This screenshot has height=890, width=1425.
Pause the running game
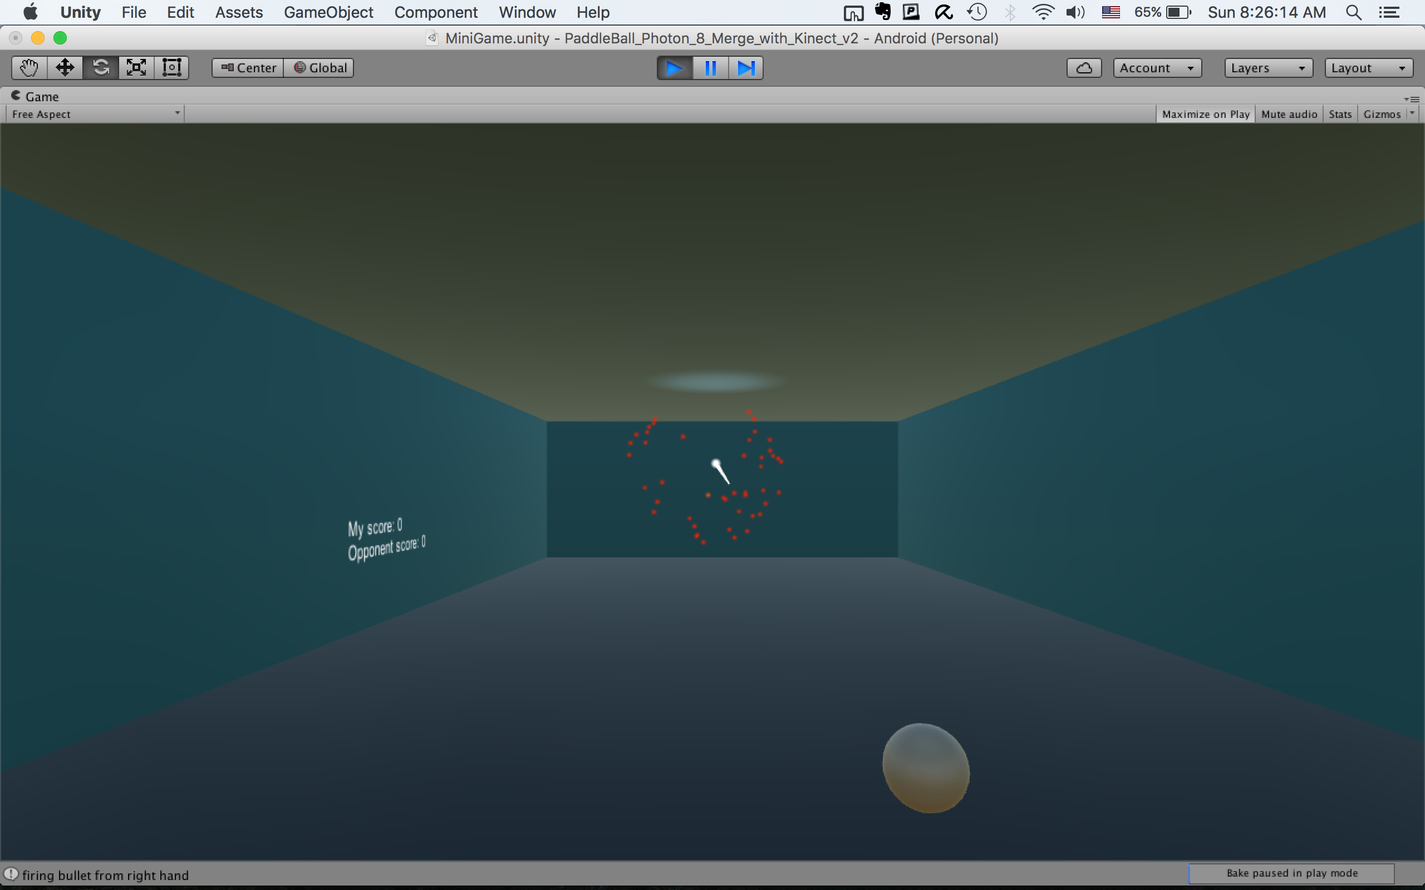pos(710,68)
